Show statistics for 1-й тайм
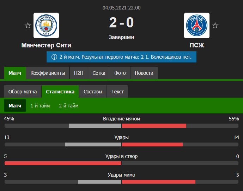 (x=40, y=106)
